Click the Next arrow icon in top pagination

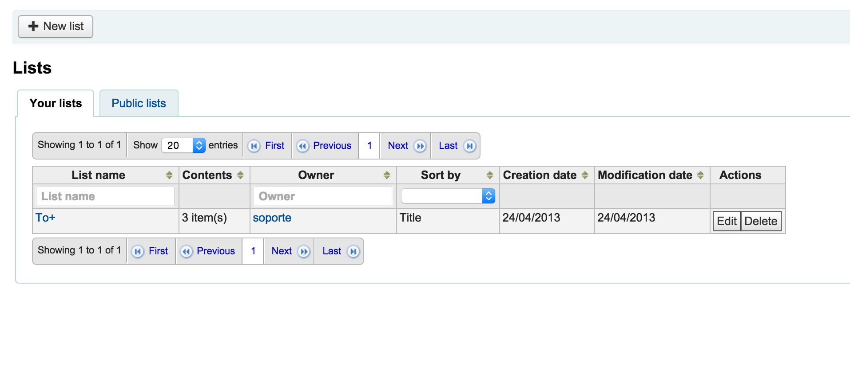420,146
